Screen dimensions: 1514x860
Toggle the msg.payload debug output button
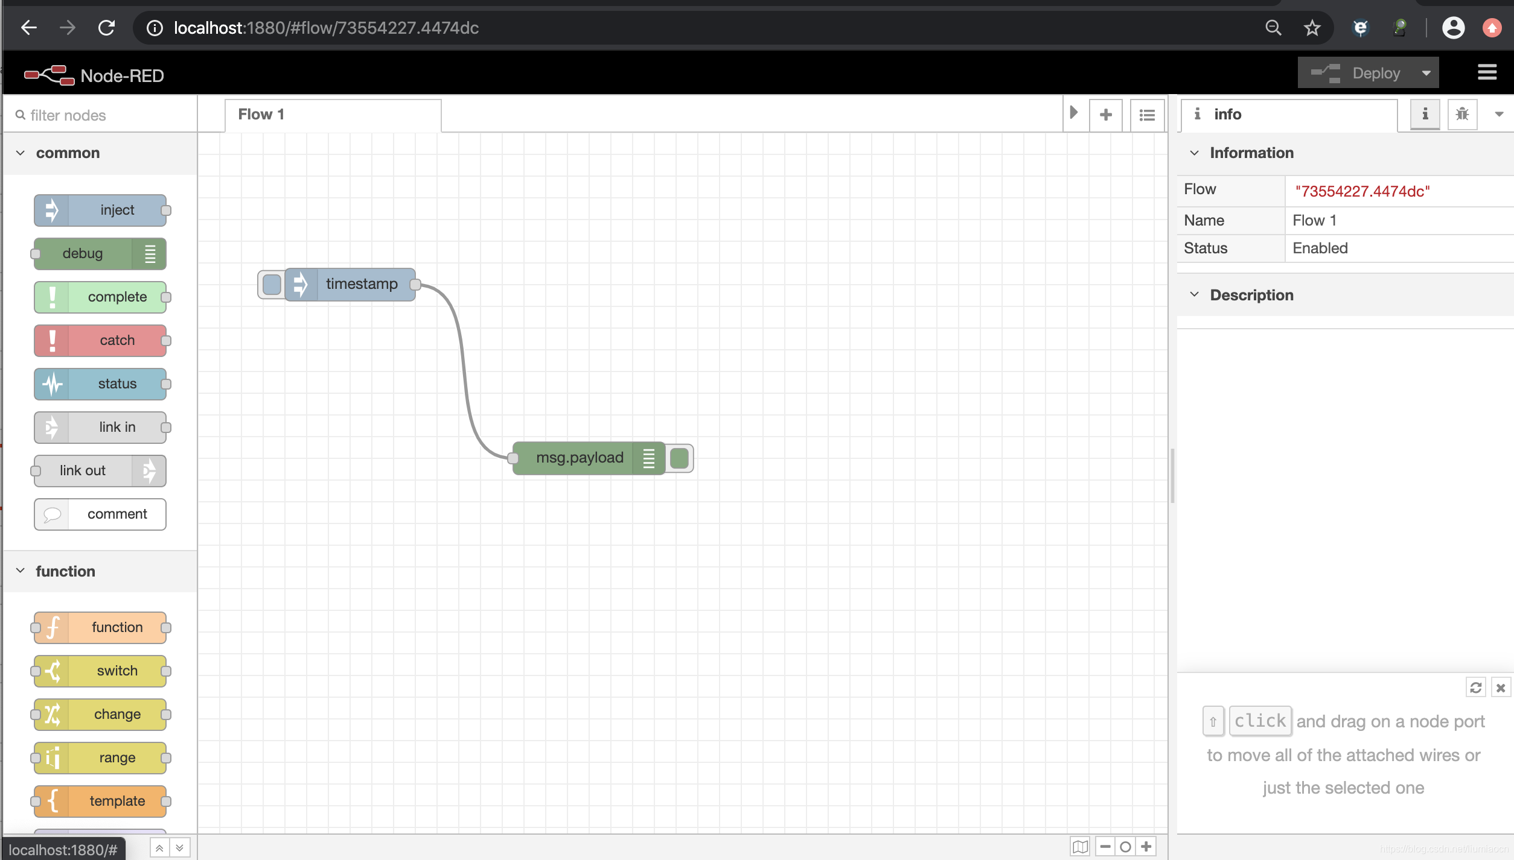[x=678, y=457]
